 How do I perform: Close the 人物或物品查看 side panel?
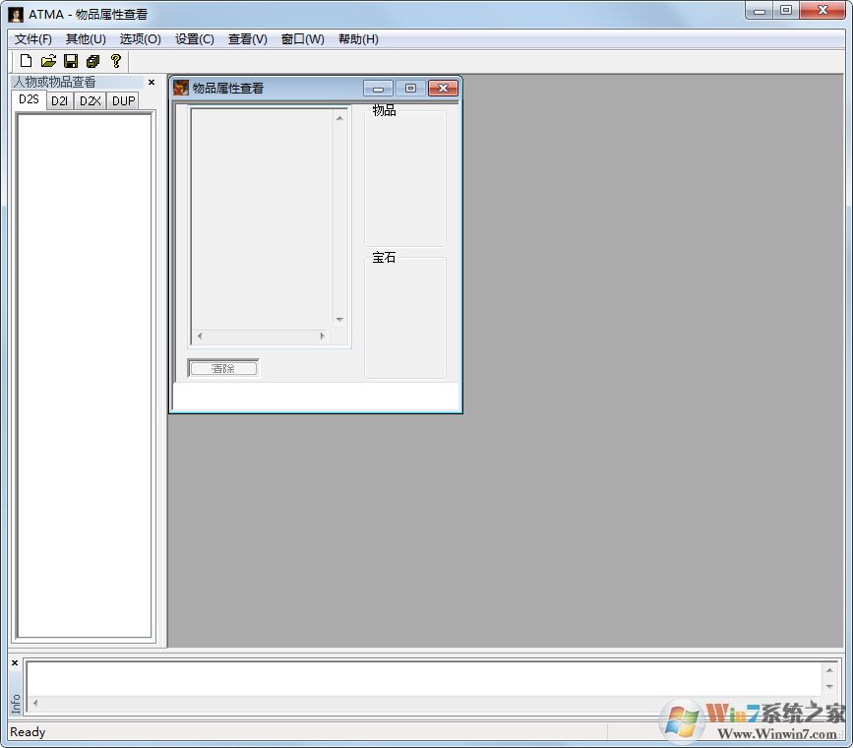152,83
